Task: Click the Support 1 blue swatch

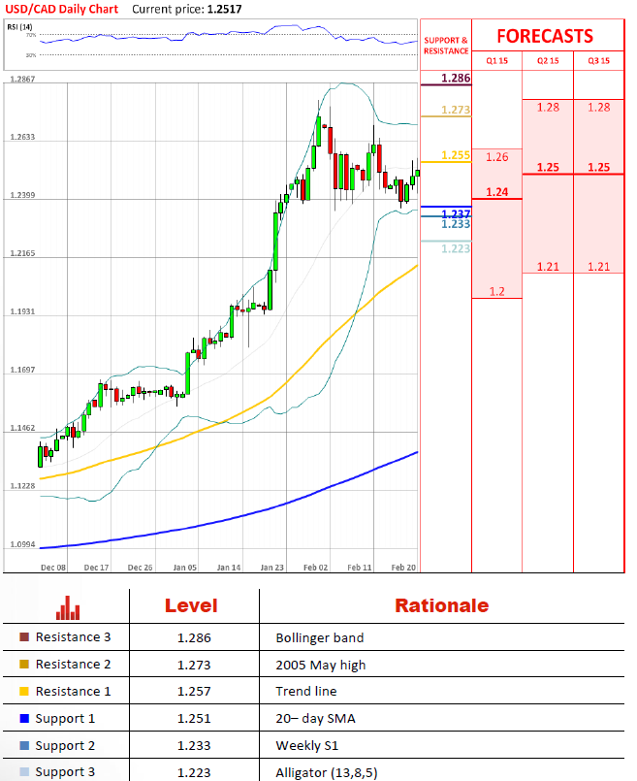Action: (x=24, y=718)
